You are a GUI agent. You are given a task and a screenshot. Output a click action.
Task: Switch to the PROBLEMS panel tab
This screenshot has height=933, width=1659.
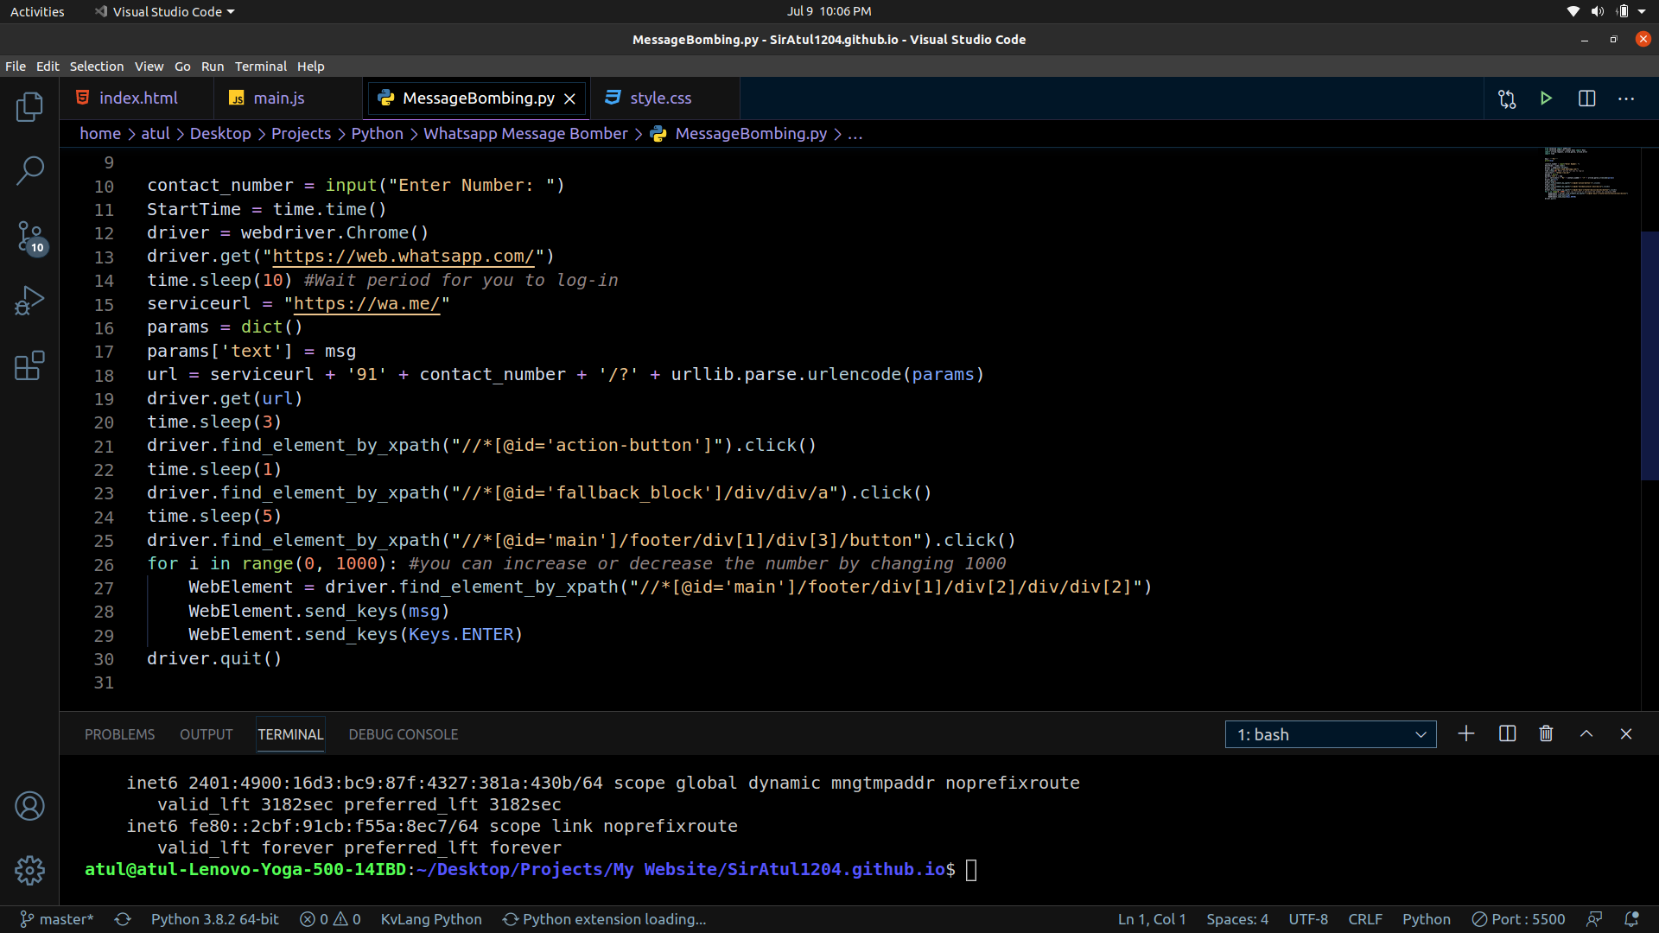[x=119, y=734]
